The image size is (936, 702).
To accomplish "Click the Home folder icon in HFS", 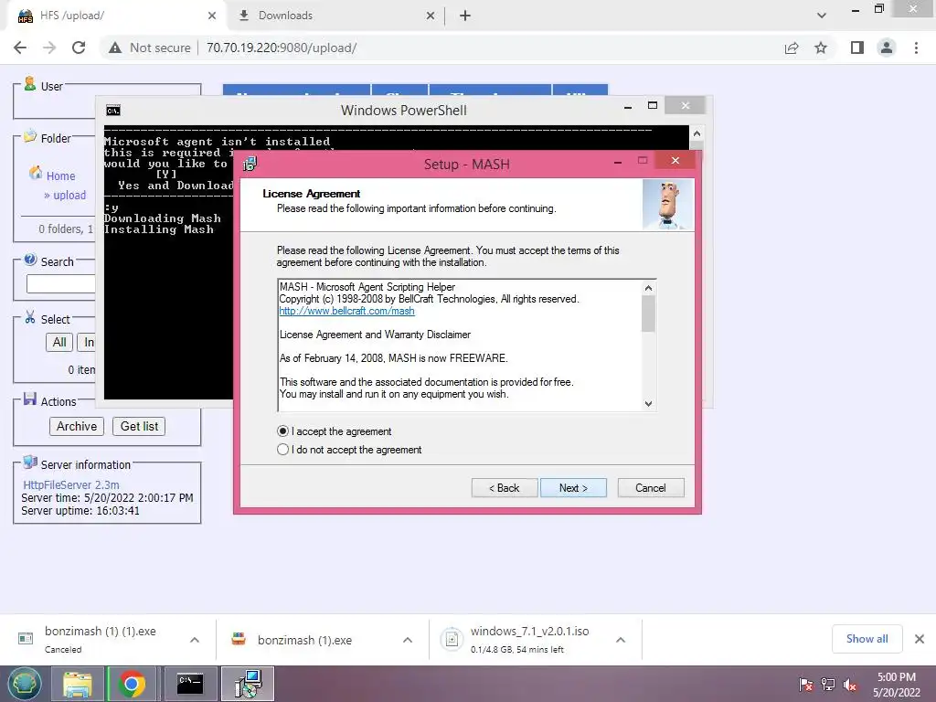I will (x=36, y=173).
